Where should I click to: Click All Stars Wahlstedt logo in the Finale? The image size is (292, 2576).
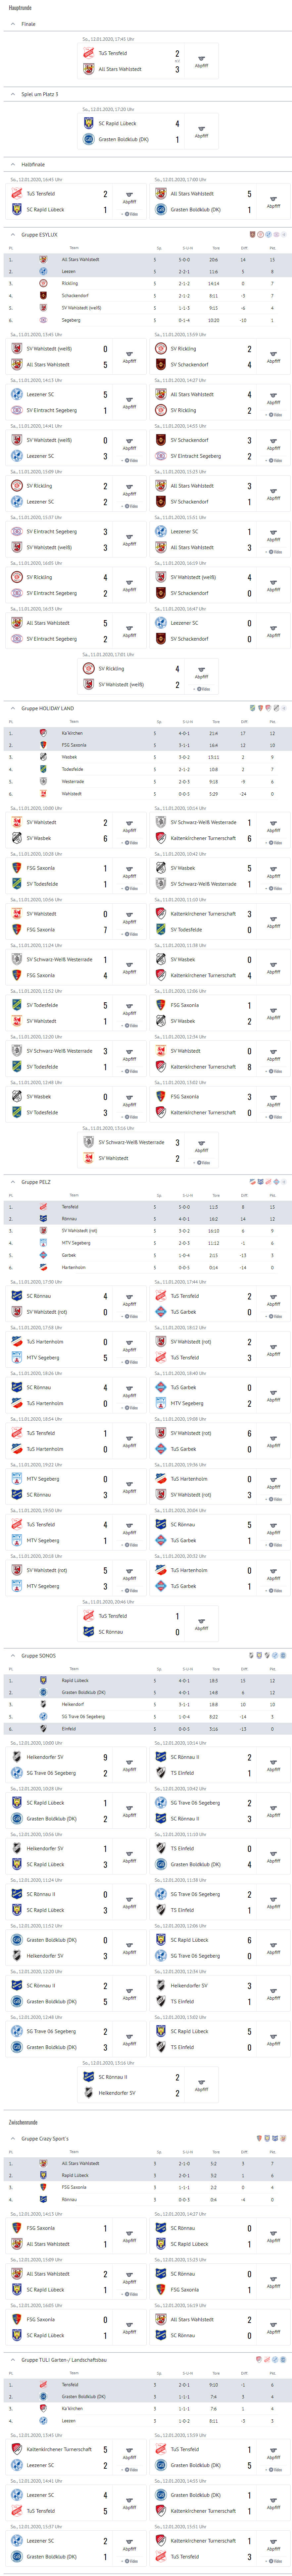(x=89, y=69)
